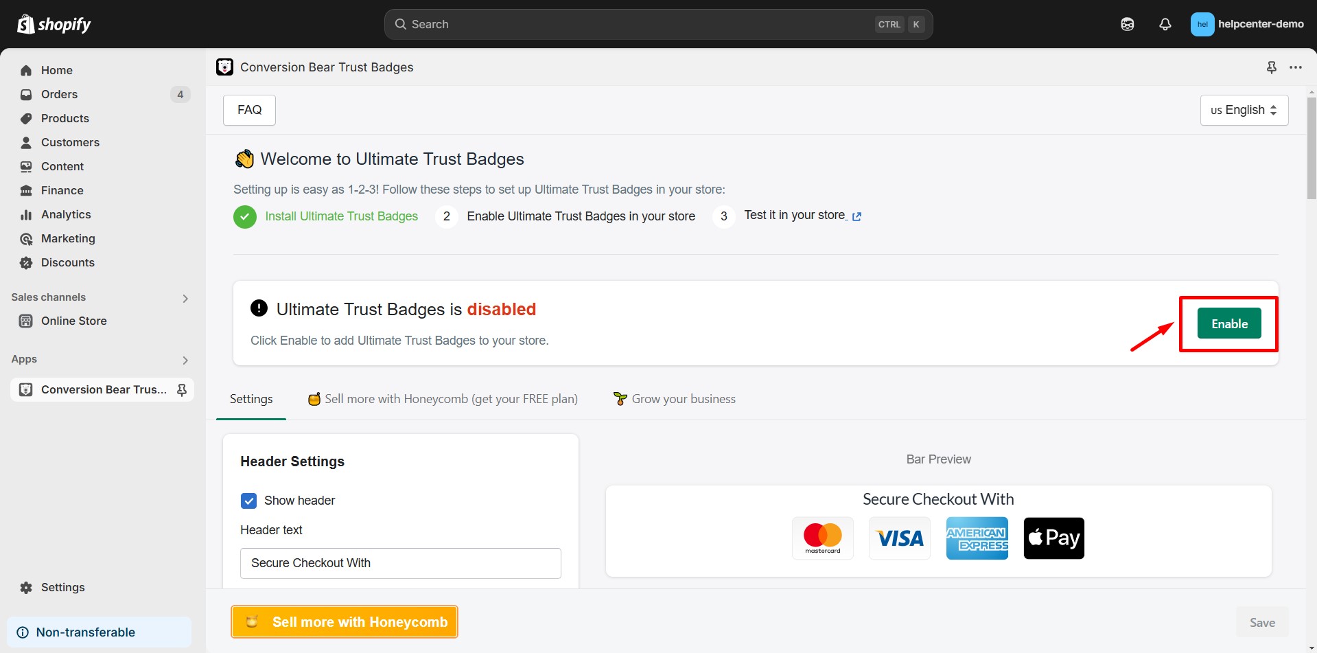
Task: Open the US English language dropdown
Action: click(x=1244, y=110)
